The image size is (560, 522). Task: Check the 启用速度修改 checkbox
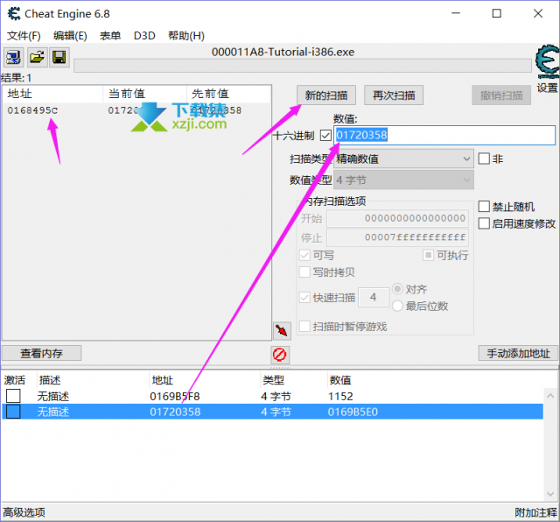click(484, 223)
